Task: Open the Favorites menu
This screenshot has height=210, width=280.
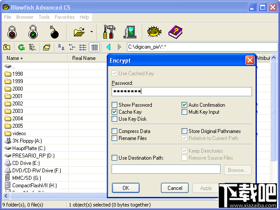Action: (65, 17)
